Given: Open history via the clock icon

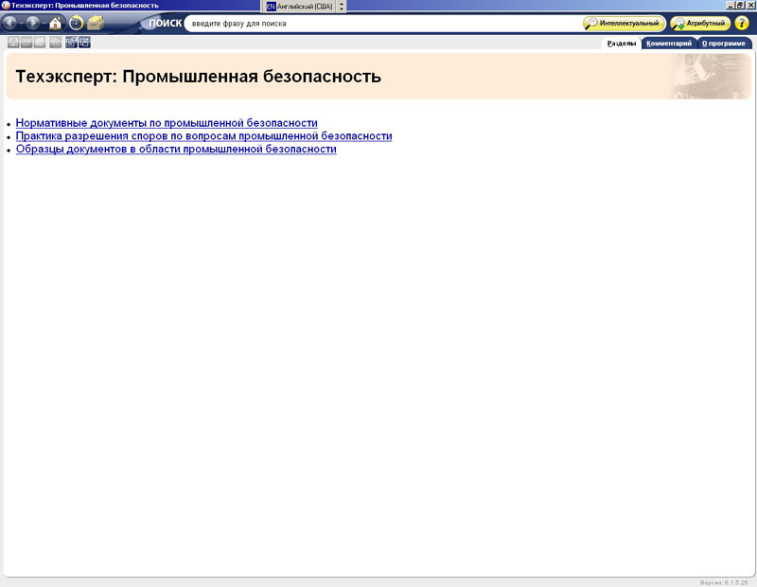Looking at the screenshot, I should click(x=76, y=23).
